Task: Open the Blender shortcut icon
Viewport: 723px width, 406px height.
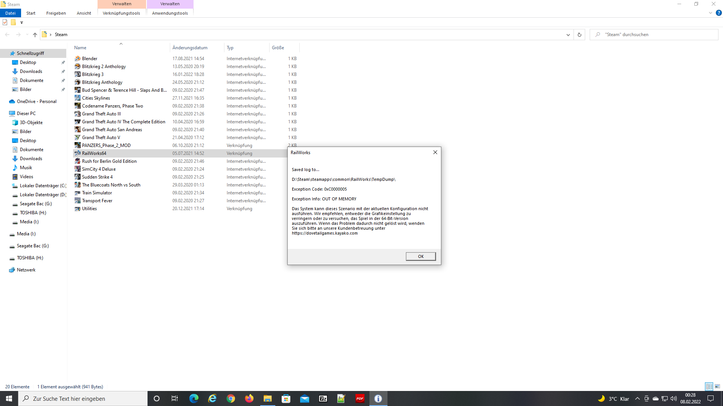Action: pos(78,59)
